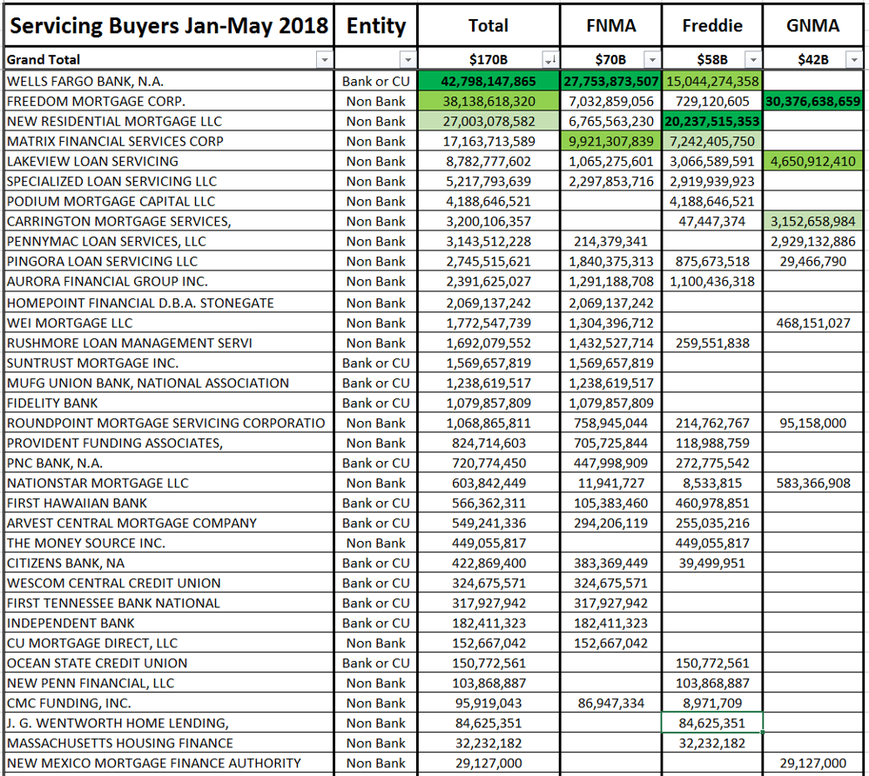Select the GNMA header cell
The width and height of the screenshot is (869, 776).
point(813,25)
